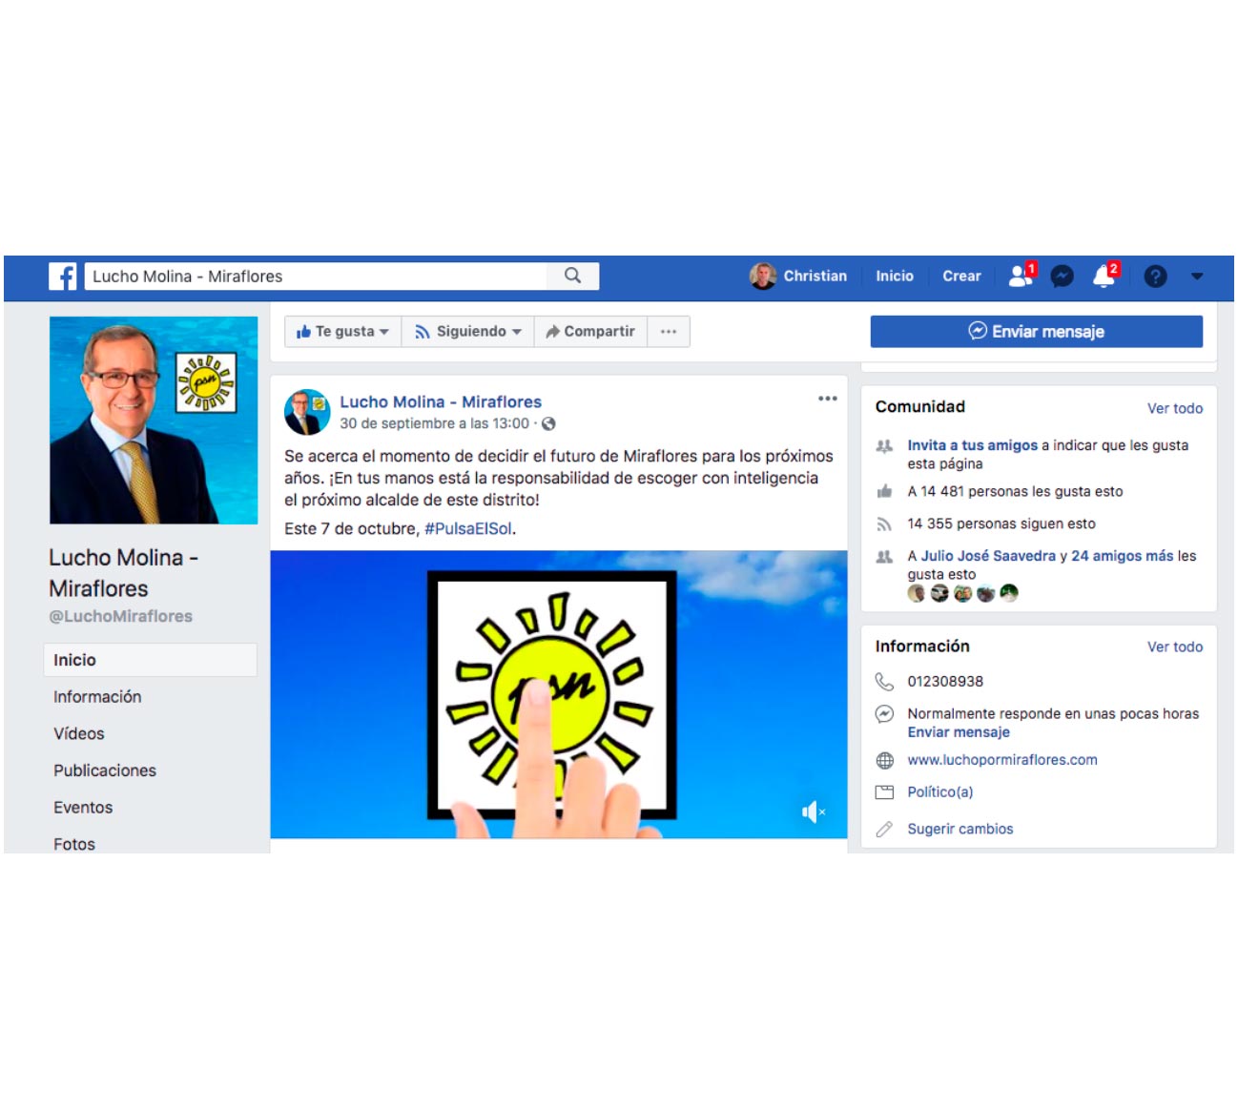Click the Enviar mensaje blue button
1238x1109 pixels.
[1036, 332]
